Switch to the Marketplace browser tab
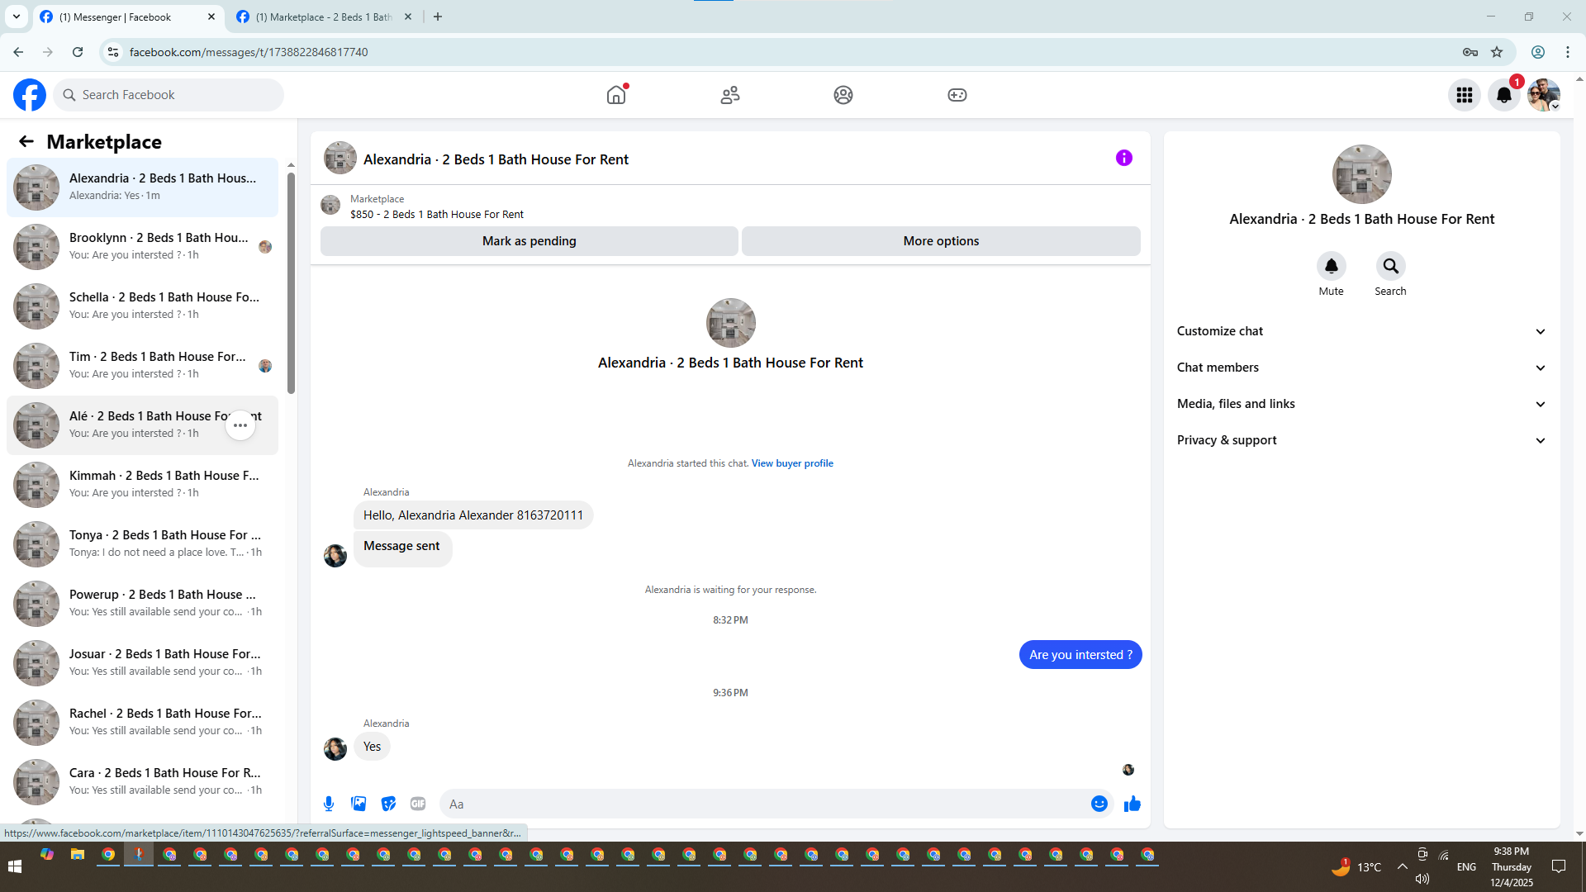The image size is (1586, 892). coord(322,17)
